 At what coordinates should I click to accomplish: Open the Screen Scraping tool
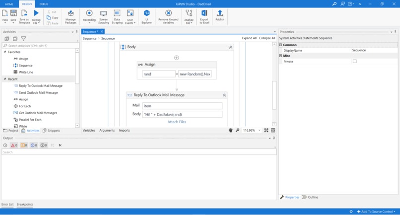(104, 17)
